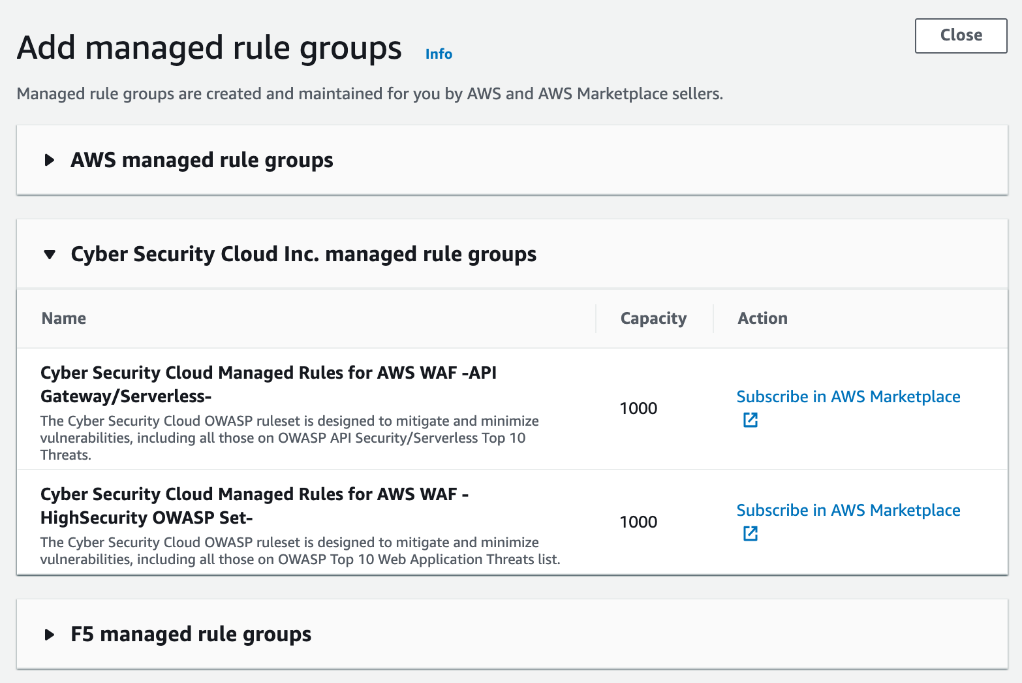Click the Capacity column header

(653, 318)
